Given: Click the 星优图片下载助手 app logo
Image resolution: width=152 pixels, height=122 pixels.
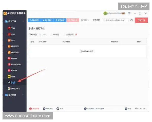Looking at the screenshot, I should [5, 13].
